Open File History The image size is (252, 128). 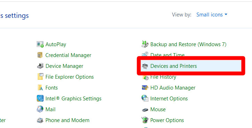click(x=163, y=77)
